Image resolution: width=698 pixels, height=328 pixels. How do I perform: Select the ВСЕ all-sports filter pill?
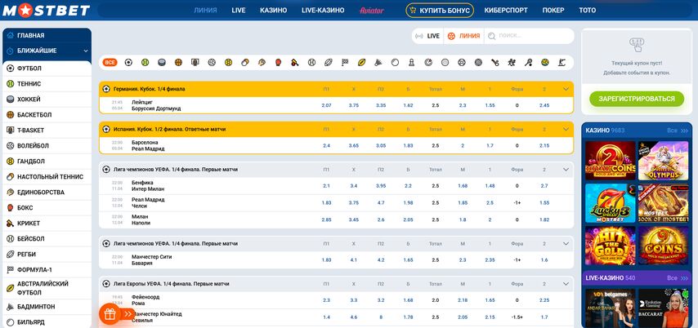click(110, 62)
